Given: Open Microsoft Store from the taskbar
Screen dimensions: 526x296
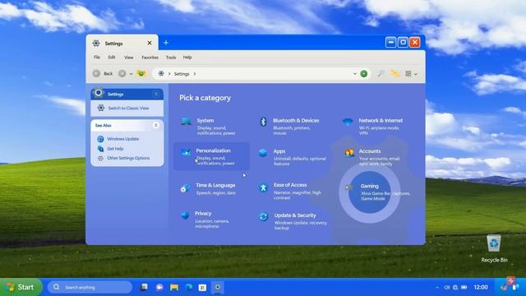Looking at the screenshot, I should [203, 288].
